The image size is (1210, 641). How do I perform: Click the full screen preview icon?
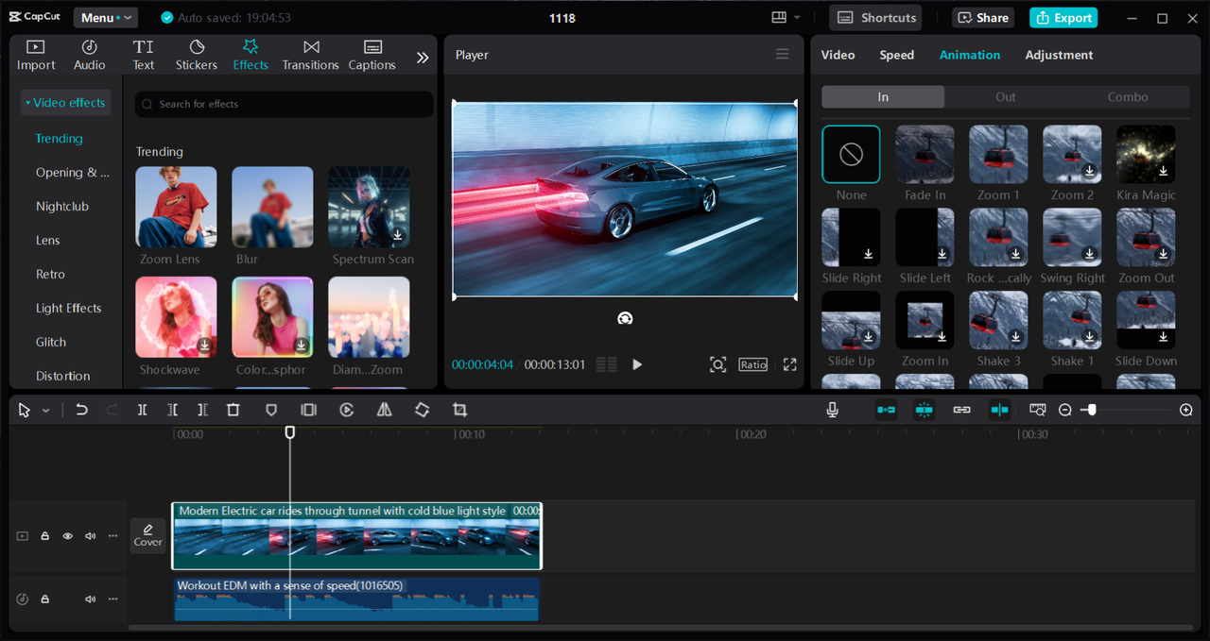click(x=789, y=364)
